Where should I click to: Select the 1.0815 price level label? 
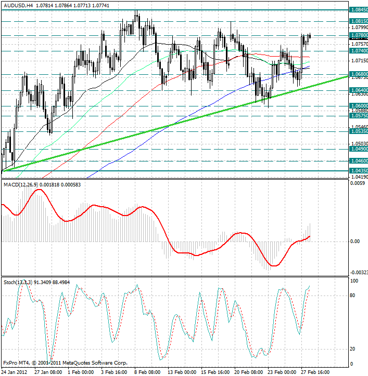pos(359,21)
